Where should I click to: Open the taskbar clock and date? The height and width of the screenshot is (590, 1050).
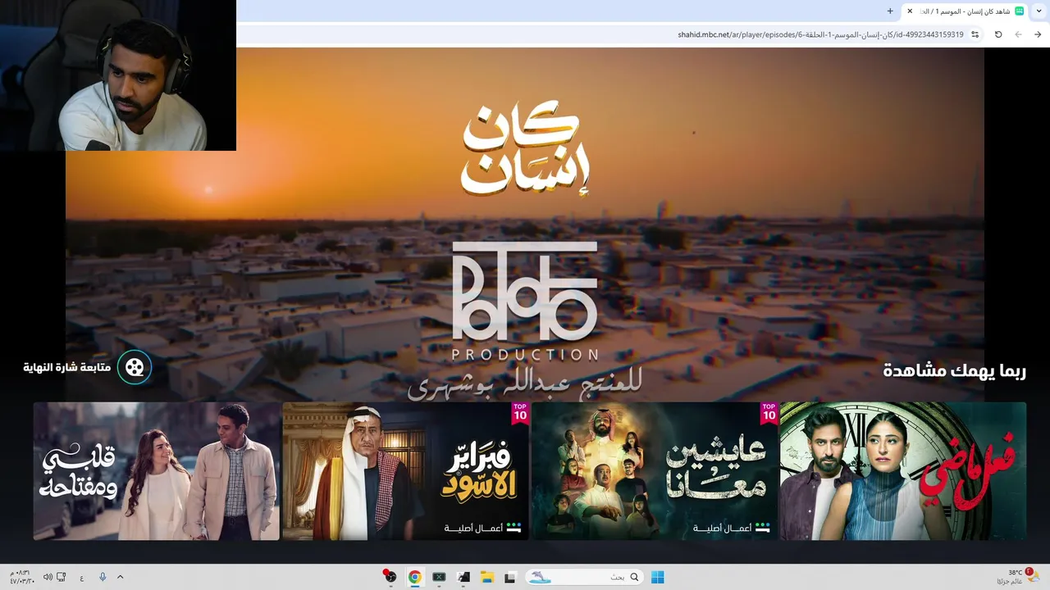21,577
